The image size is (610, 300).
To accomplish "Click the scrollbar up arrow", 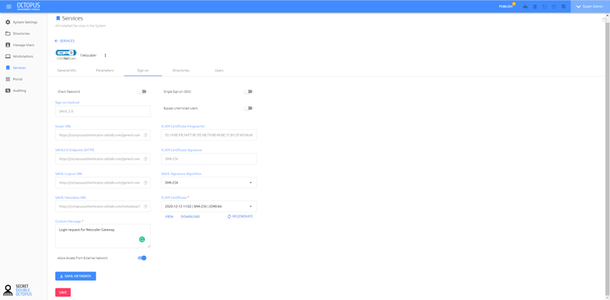I will tap(608, 14).
